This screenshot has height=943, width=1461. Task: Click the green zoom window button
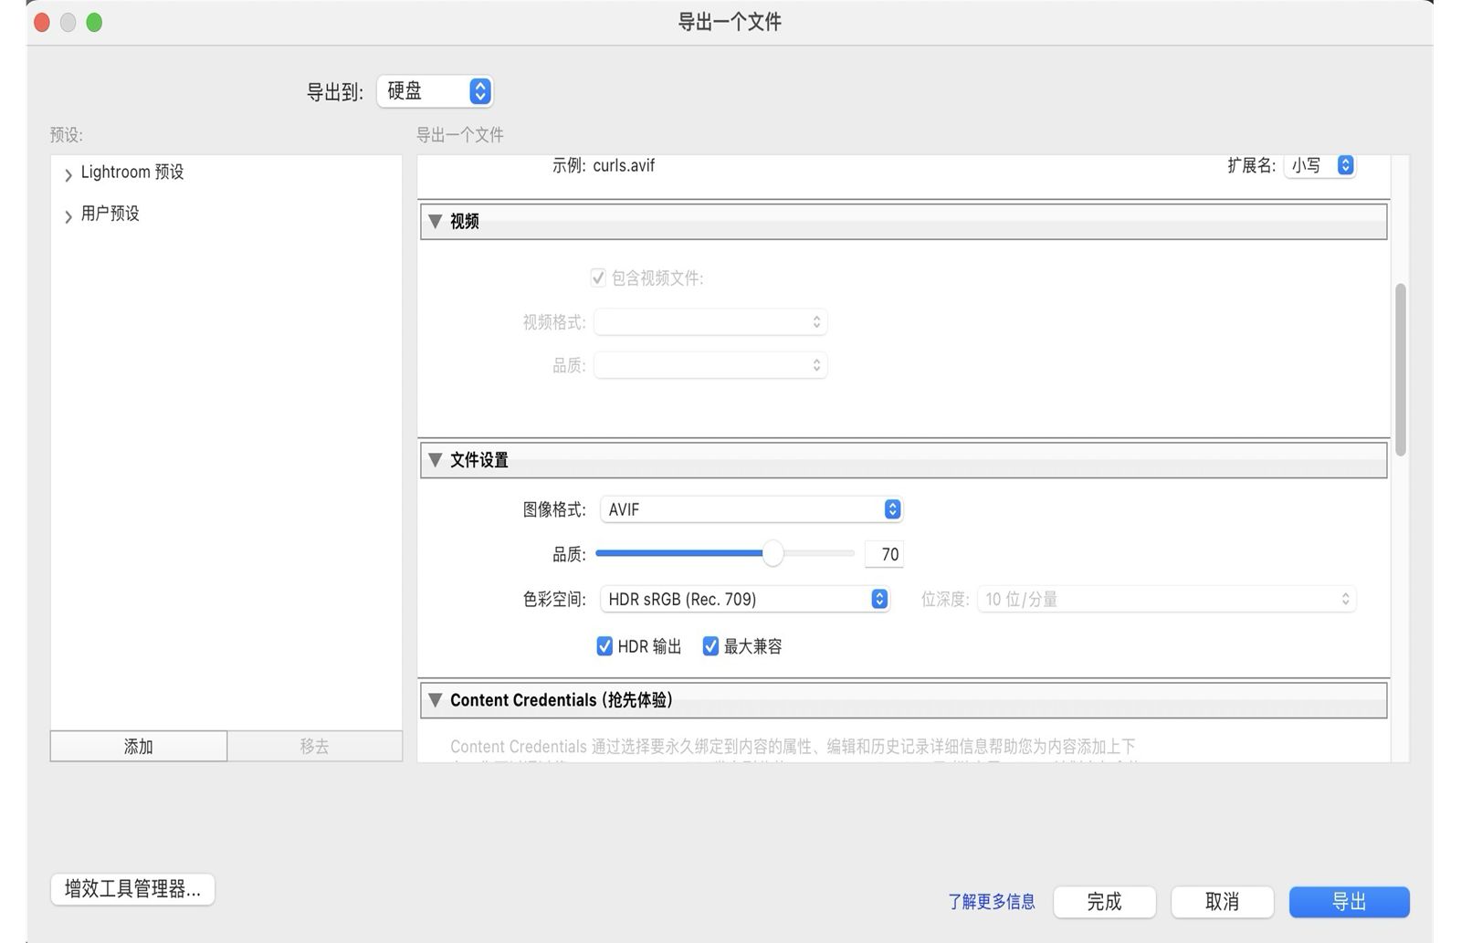pos(94,23)
